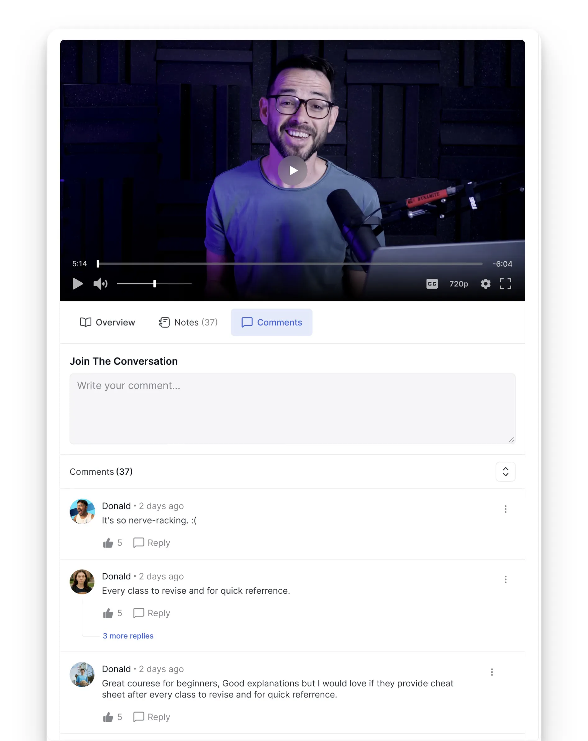Reply to the "Every class to revise" comment
The image size is (588, 741).
(x=152, y=613)
